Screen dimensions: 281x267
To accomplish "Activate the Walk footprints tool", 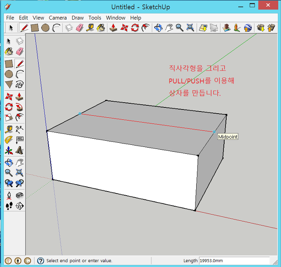I will [x=9, y=206].
